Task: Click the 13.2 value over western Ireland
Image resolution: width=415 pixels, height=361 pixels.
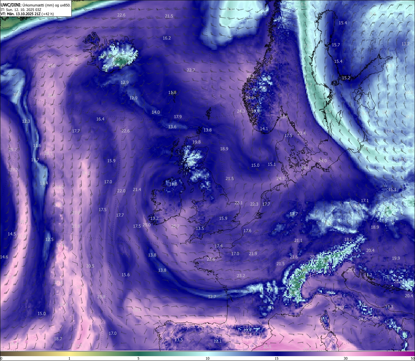Action: coord(154,218)
